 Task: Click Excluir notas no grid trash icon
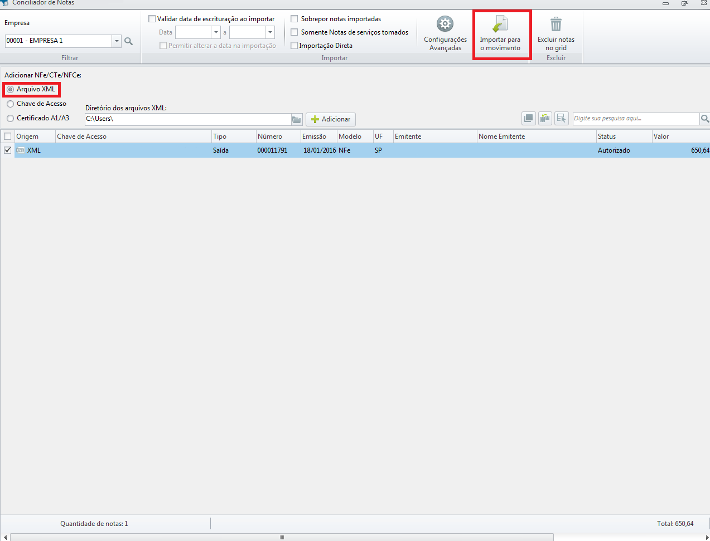click(556, 33)
